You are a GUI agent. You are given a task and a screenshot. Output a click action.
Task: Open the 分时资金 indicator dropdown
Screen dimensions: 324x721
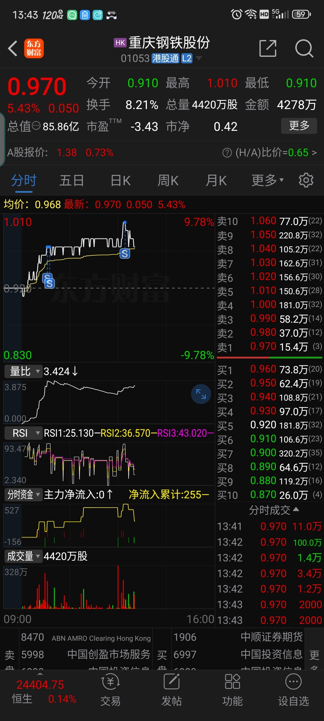click(23, 495)
